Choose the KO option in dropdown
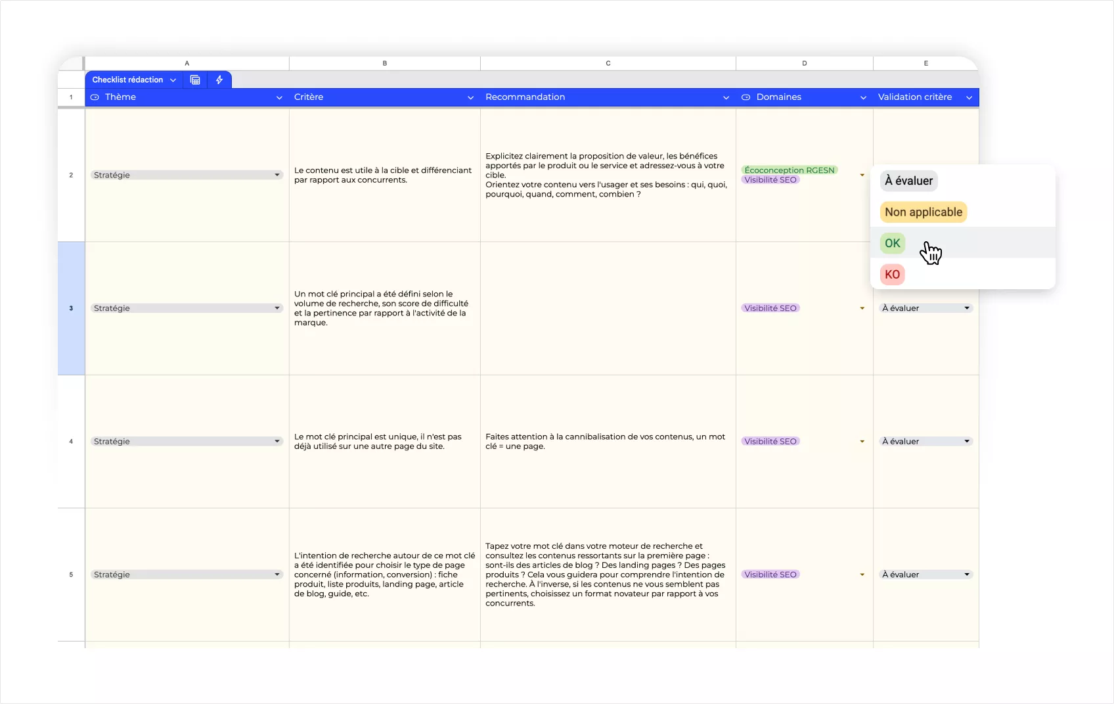 892,275
